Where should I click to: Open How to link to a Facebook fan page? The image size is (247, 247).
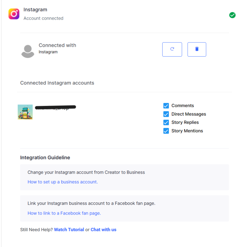tap(64, 213)
